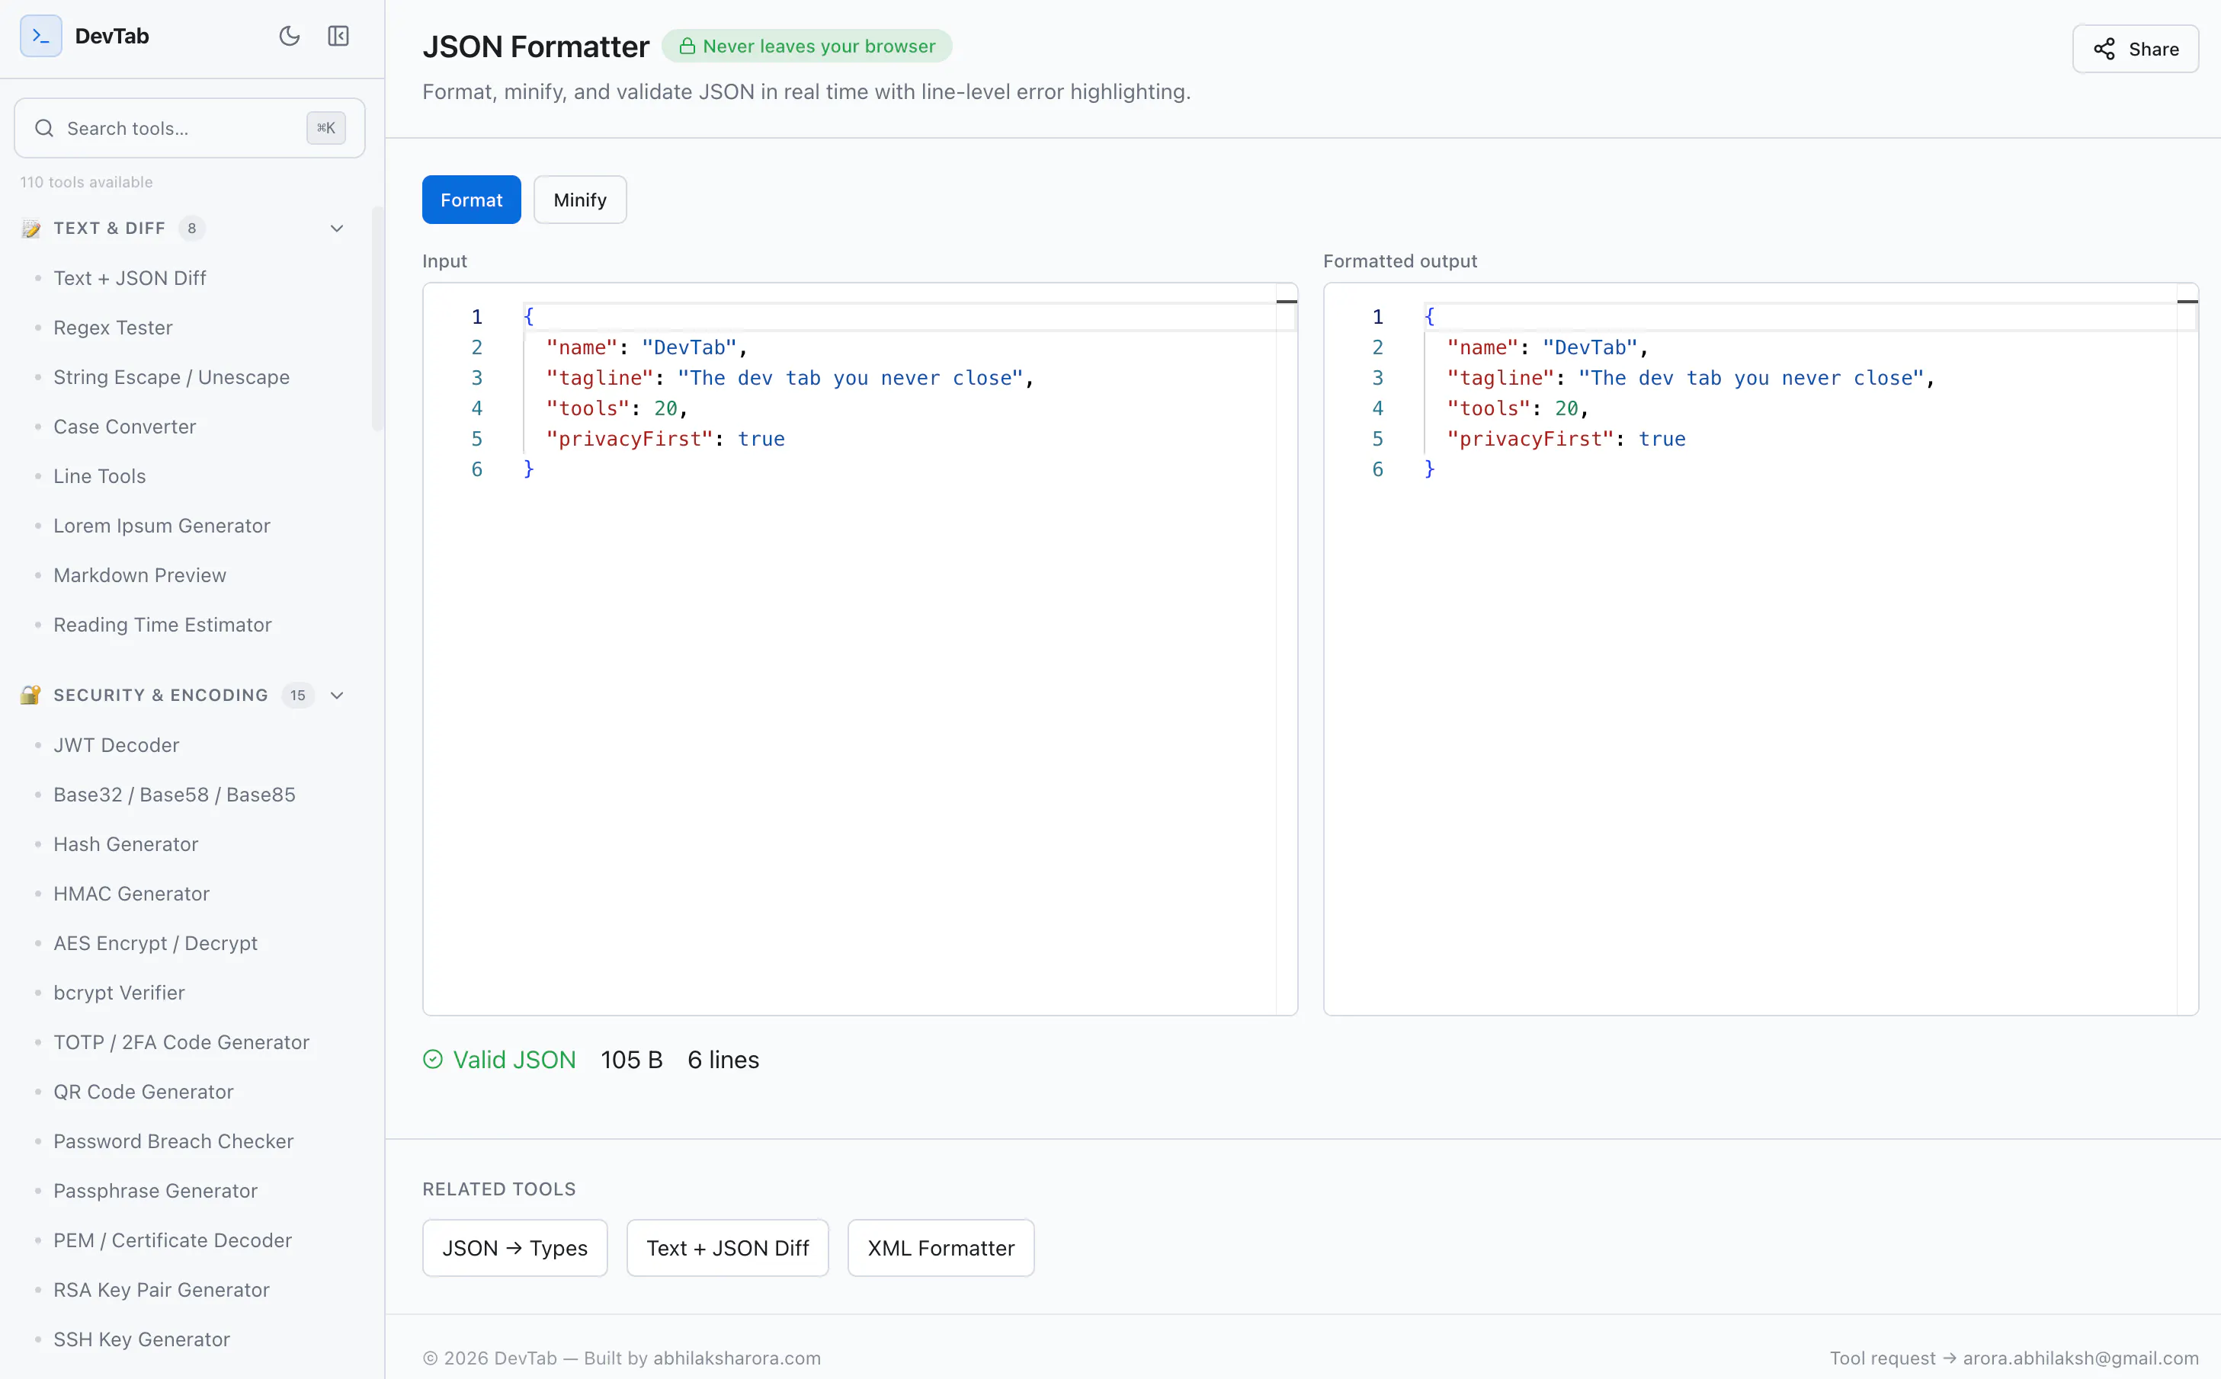Open HMAC Generator tool
Image resolution: width=2221 pixels, height=1379 pixels.
pos(131,893)
